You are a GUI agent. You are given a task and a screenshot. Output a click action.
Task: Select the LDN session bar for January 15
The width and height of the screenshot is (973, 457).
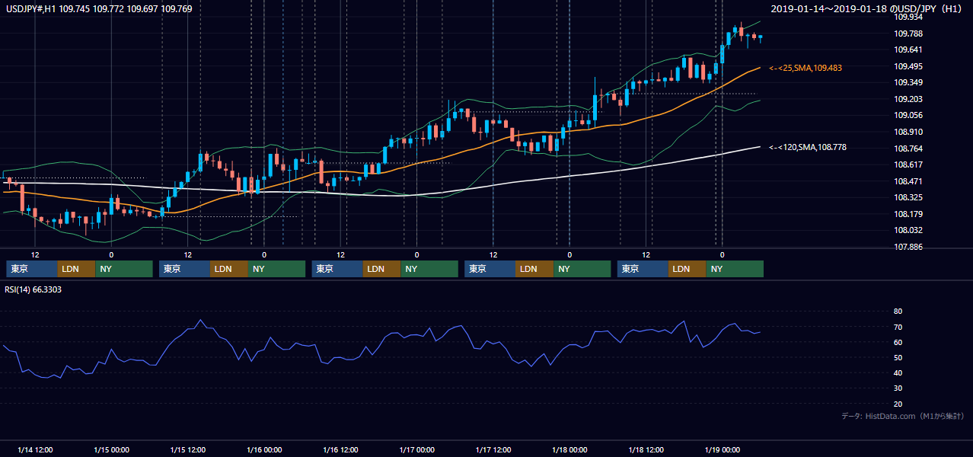coord(230,269)
